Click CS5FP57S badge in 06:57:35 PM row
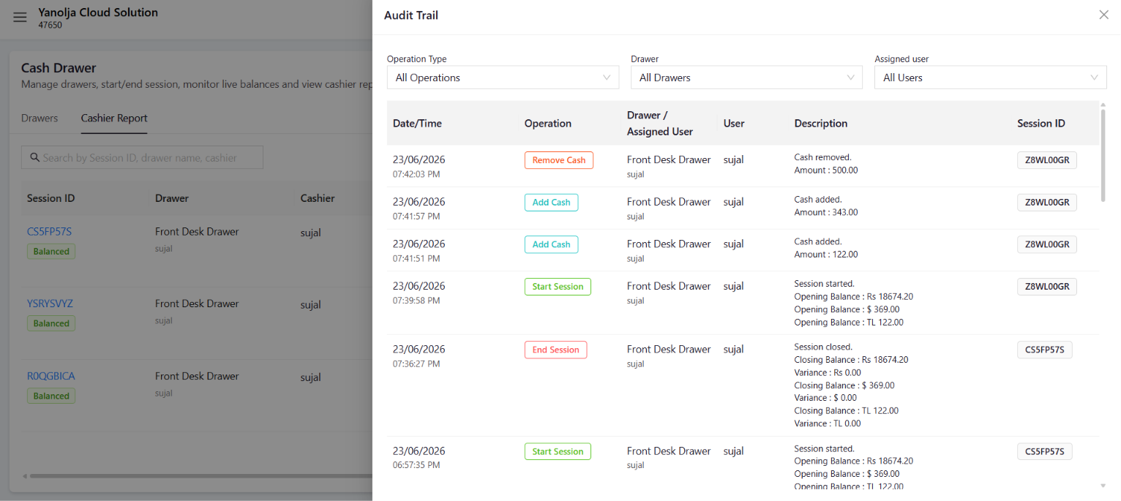Image resolution: width=1121 pixels, height=501 pixels. pyautogui.click(x=1044, y=451)
